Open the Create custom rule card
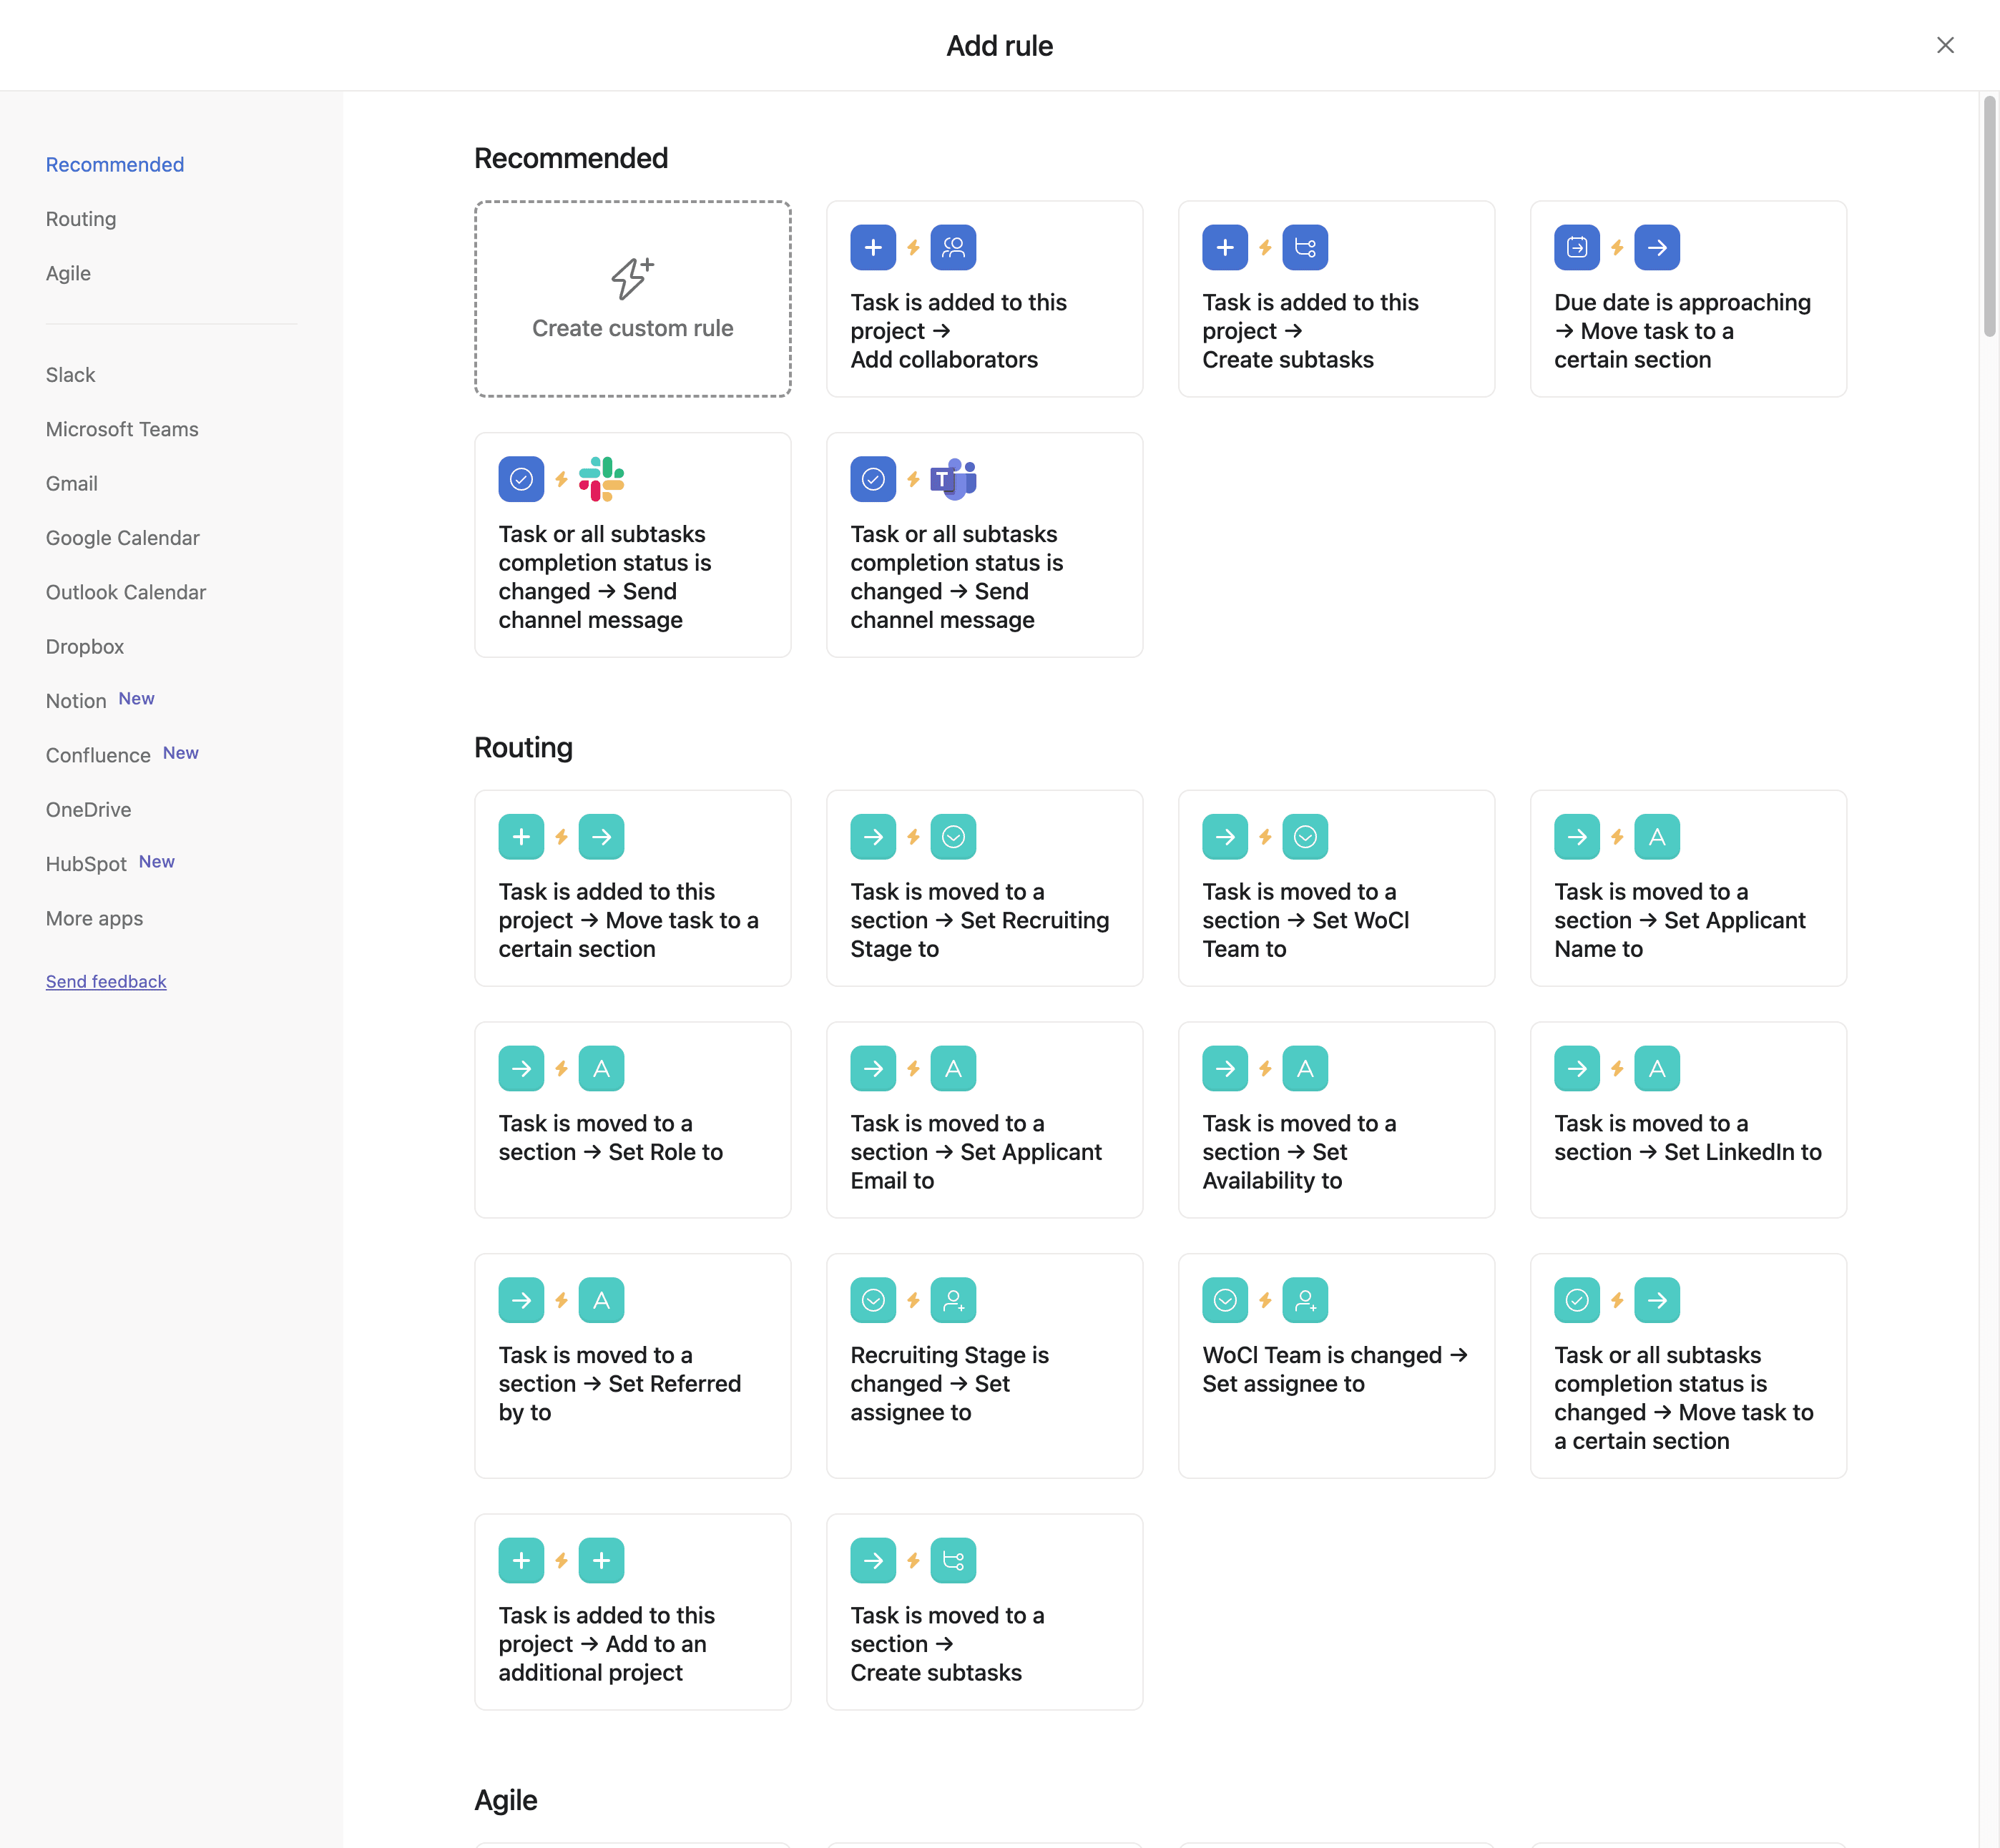2000x1848 pixels. pos(632,299)
